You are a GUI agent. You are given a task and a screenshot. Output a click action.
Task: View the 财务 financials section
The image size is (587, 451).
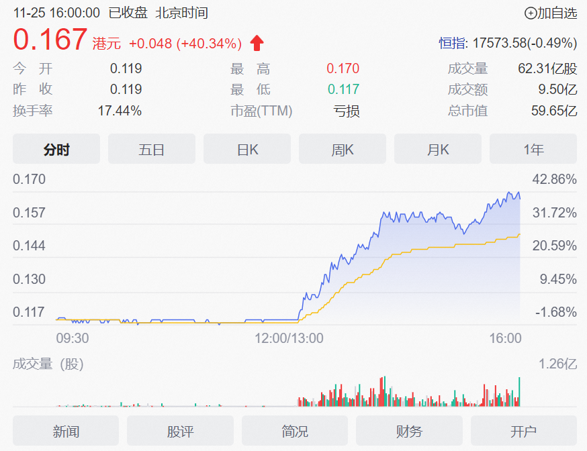[x=409, y=431]
